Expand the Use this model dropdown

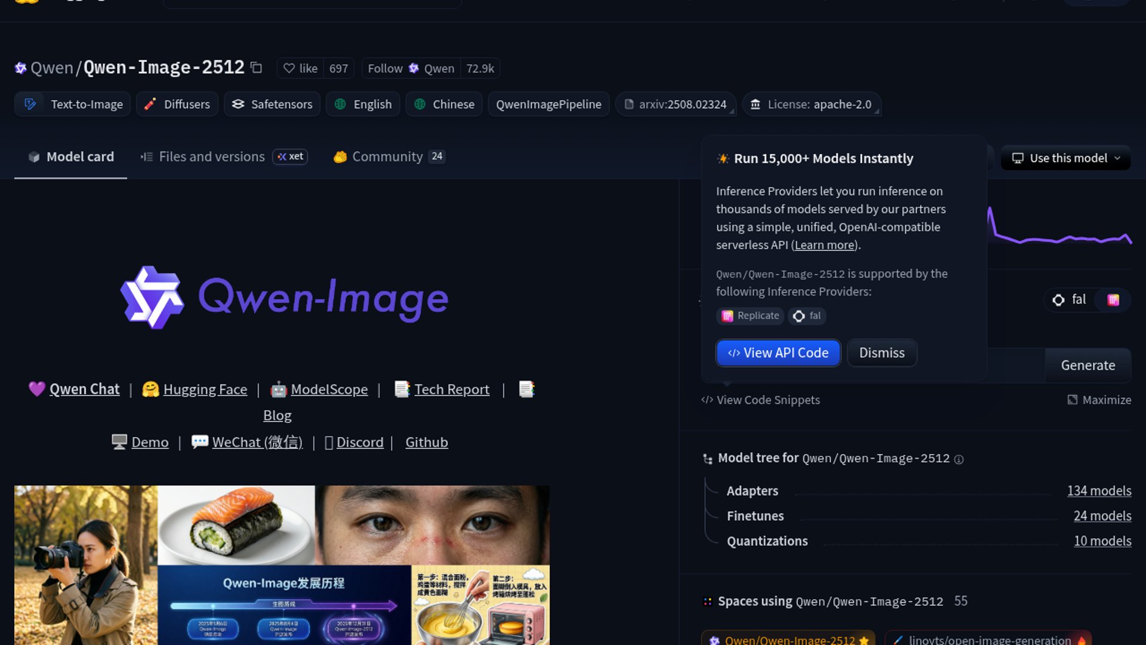click(x=1066, y=158)
